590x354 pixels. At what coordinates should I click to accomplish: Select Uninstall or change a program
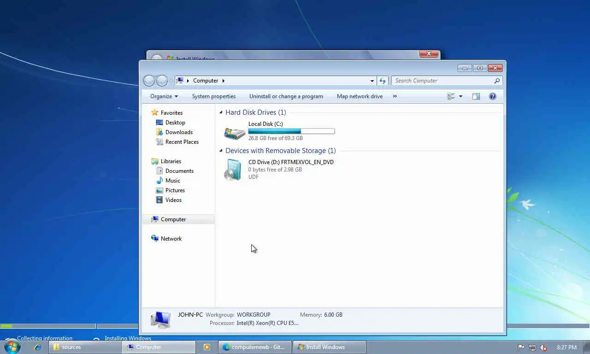coord(286,96)
